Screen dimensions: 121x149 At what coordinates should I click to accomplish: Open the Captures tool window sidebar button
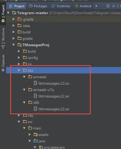point(3,63)
